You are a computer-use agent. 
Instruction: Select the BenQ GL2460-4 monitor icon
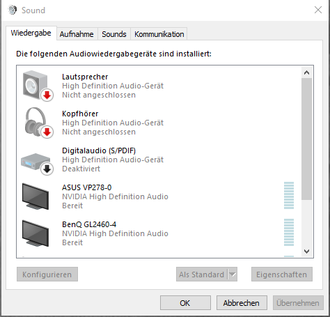pyautogui.click(x=36, y=233)
